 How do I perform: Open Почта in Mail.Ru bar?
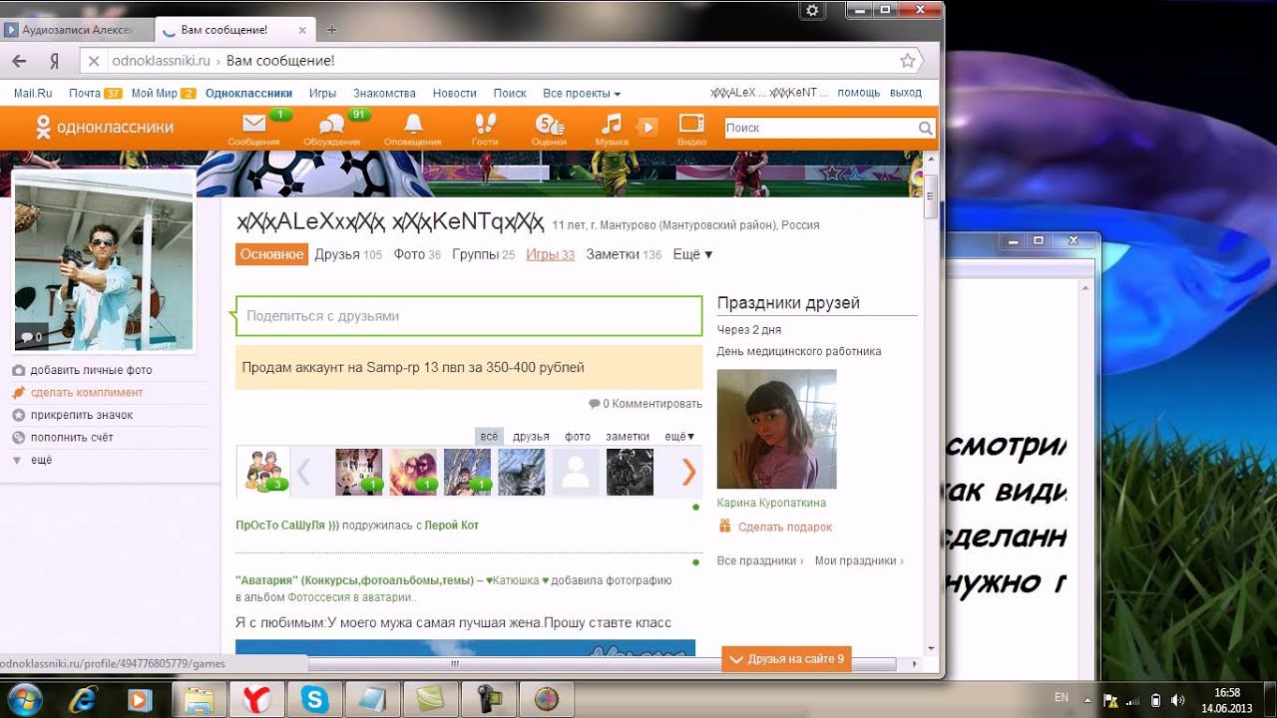point(85,93)
